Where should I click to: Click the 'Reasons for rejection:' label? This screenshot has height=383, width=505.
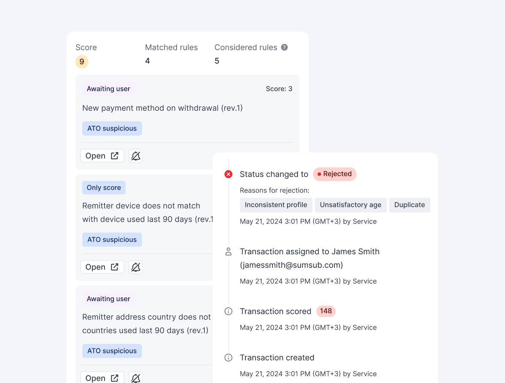(275, 190)
